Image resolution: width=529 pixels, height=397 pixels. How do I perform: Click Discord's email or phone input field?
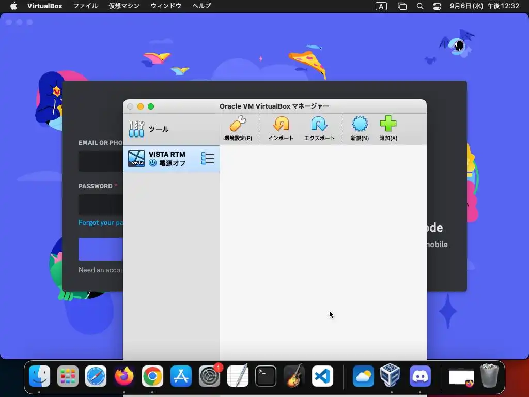(x=101, y=161)
